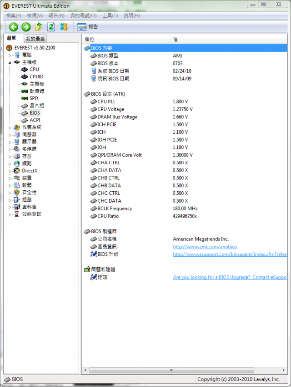Screen dimensions: 291x387
Task: Select the SPD tree item
Action: click(x=34, y=98)
